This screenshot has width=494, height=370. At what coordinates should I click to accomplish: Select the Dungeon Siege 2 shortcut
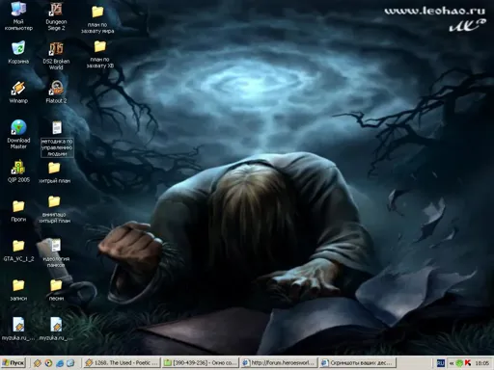pos(56,16)
